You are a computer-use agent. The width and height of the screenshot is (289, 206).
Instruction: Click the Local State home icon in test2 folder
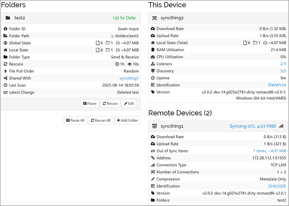tap(5, 50)
